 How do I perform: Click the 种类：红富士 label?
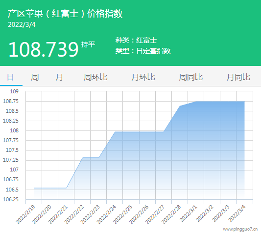(136, 41)
